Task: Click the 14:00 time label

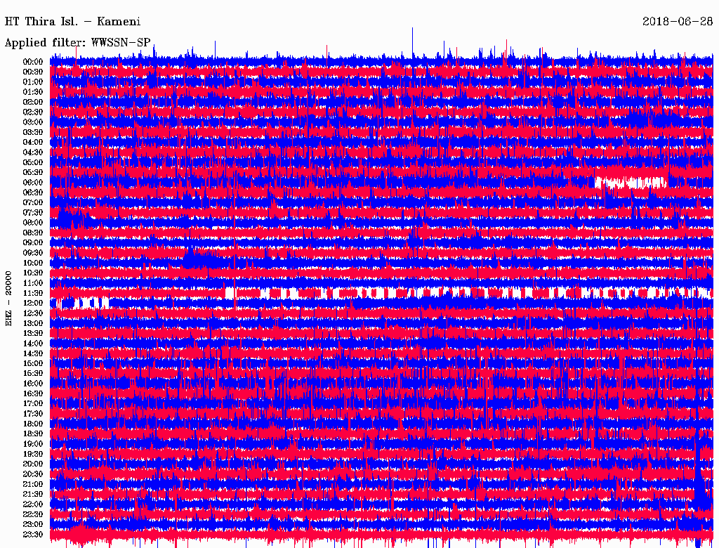Action: pyautogui.click(x=32, y=344)
